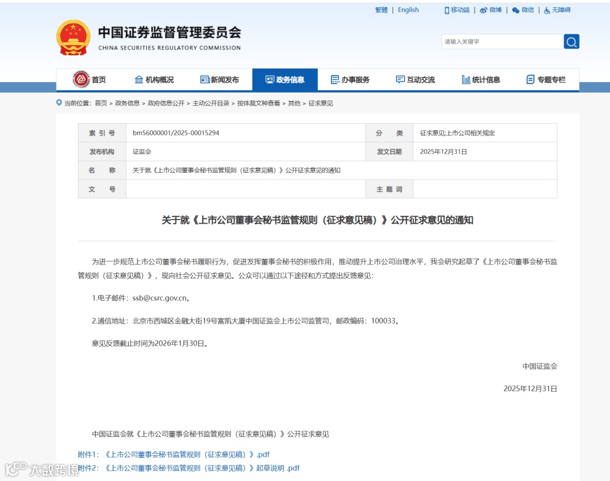
Task: Click the 文号 table header cell
Action: [102, 189]
